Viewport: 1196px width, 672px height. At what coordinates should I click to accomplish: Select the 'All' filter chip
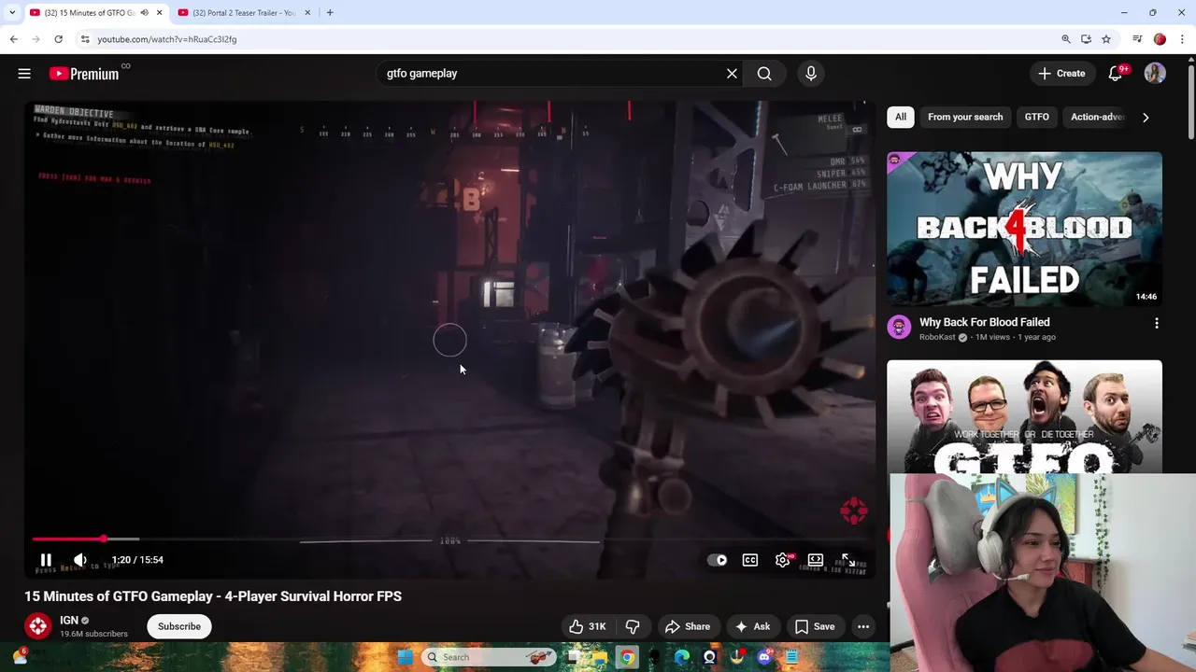901,117
